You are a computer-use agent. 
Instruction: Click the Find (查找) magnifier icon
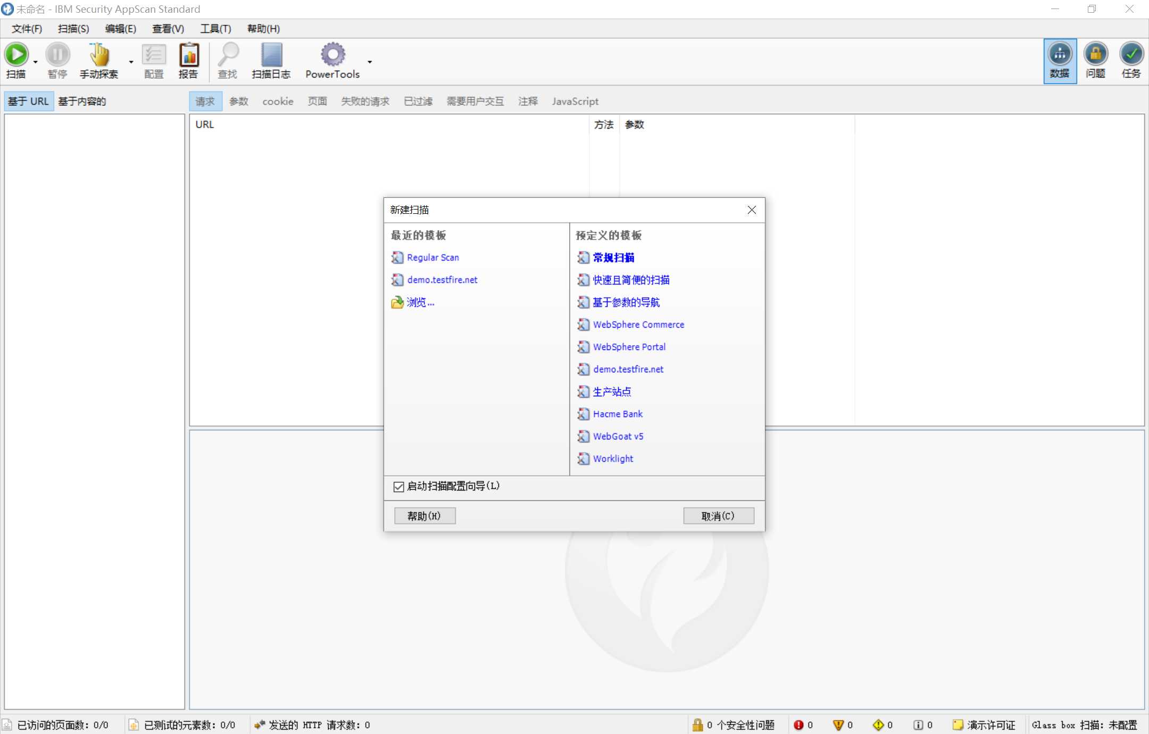(228, 54)
